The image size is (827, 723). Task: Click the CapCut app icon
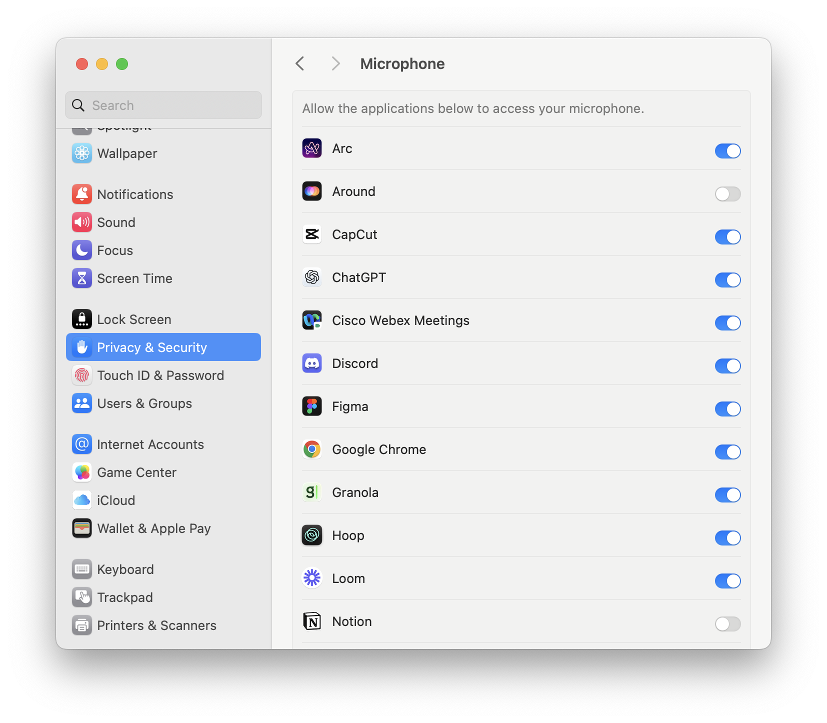(x=312, y=234)
